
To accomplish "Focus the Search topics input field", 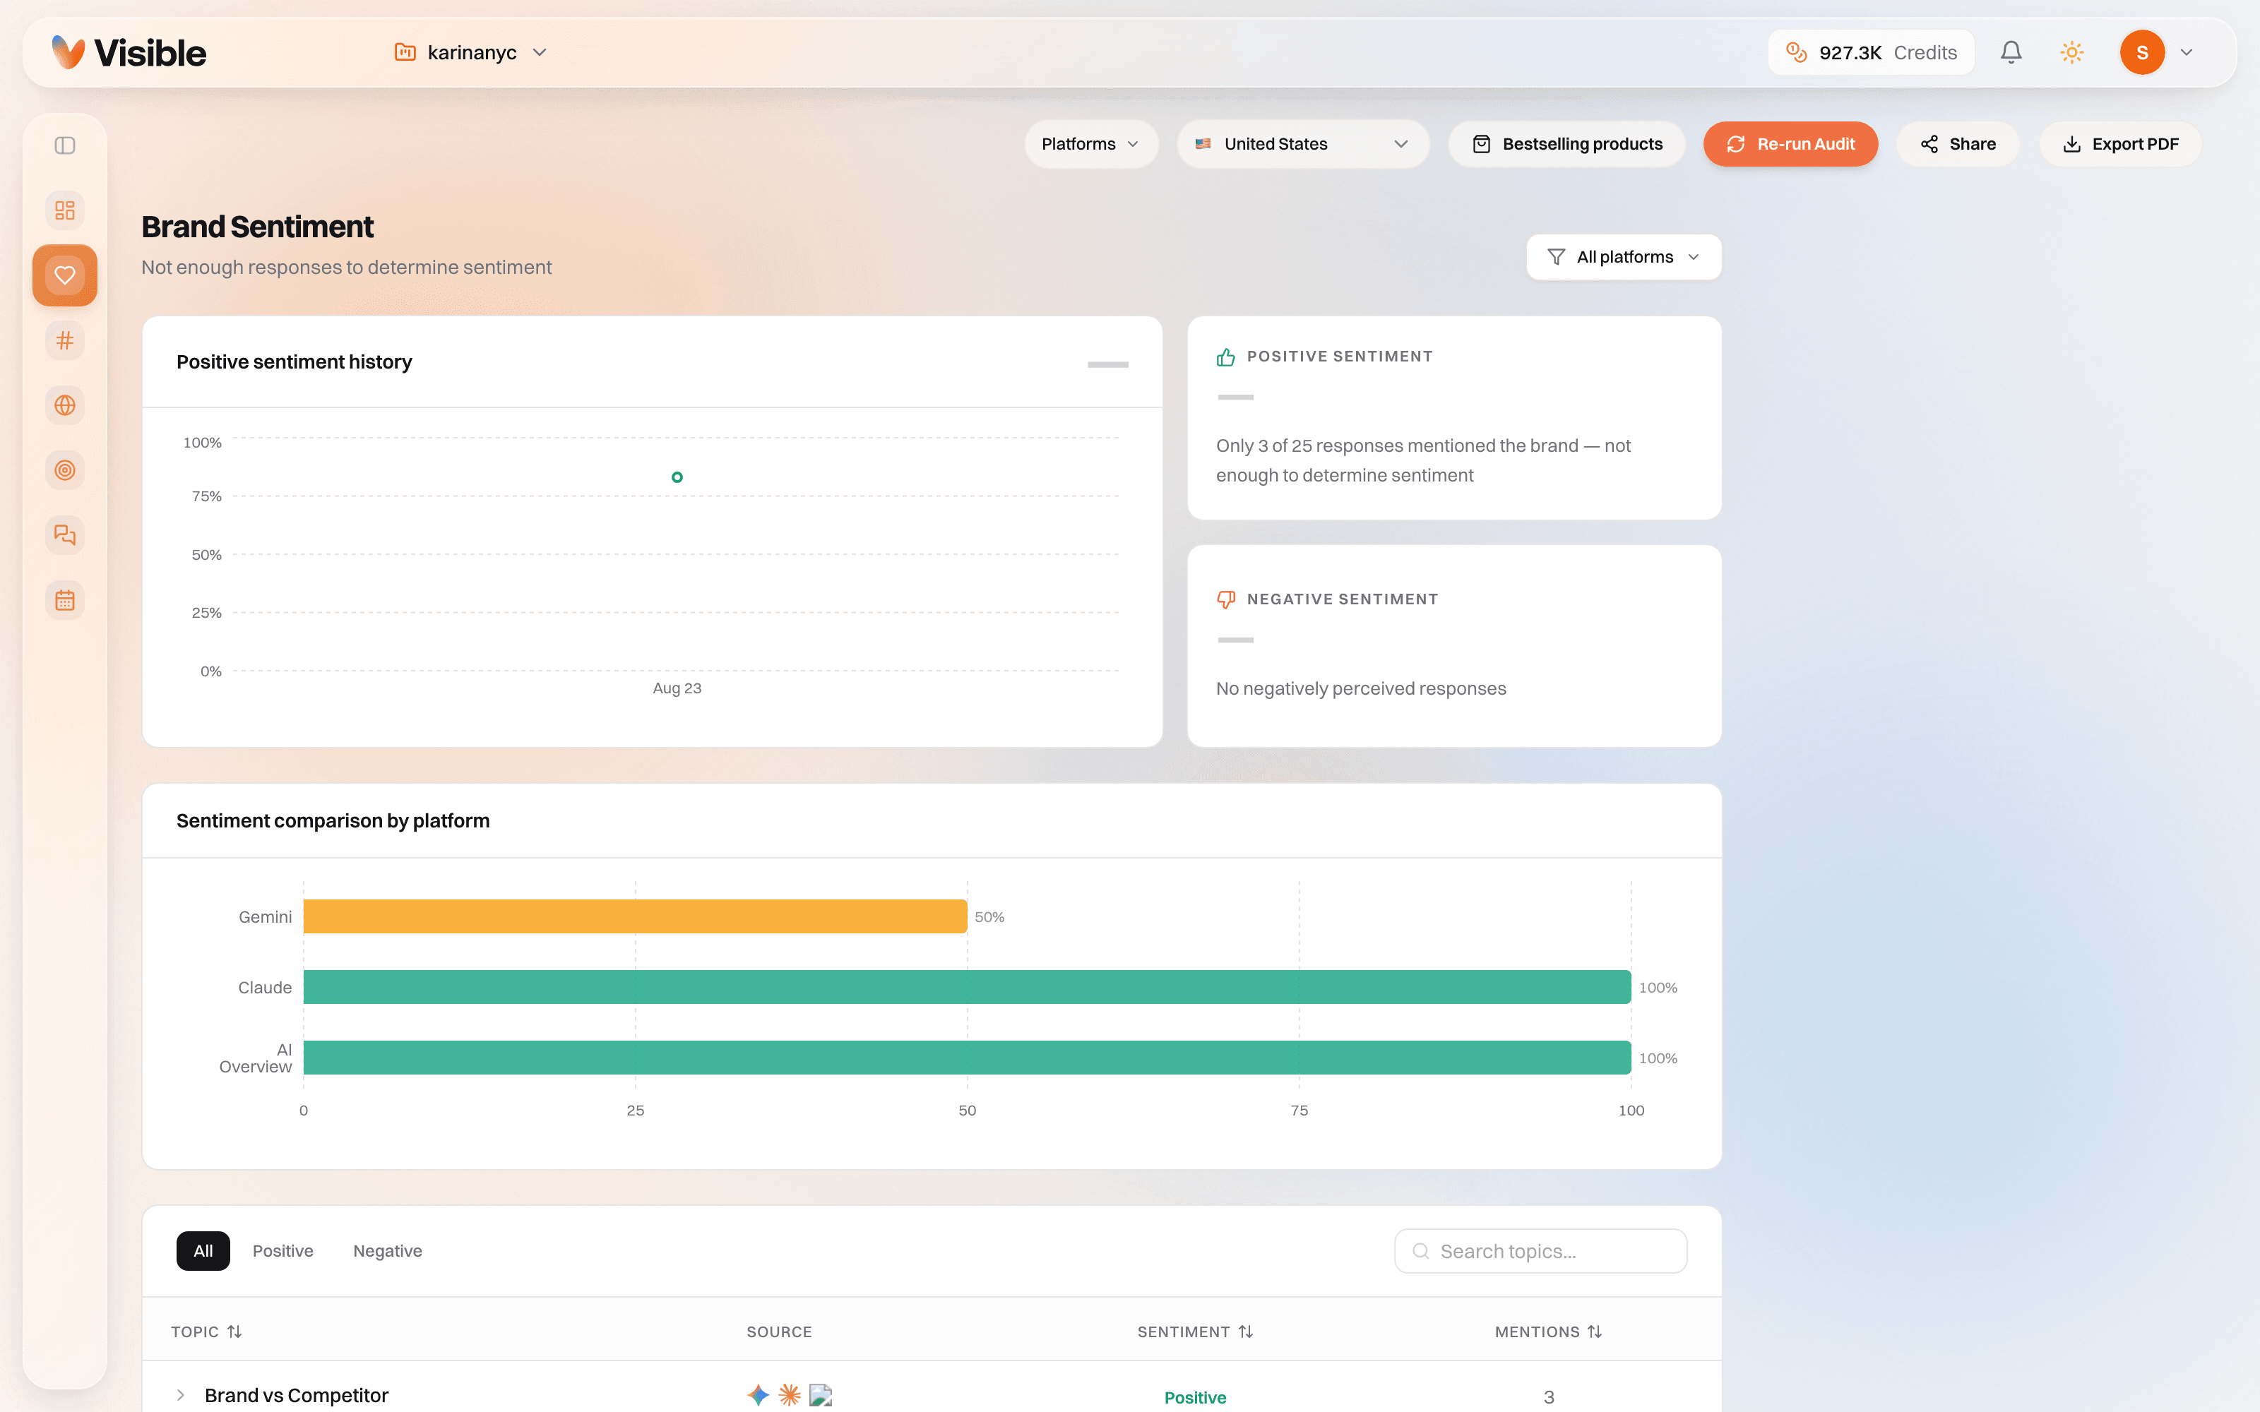I will pyautogui.click(x=1540, y=1250).
